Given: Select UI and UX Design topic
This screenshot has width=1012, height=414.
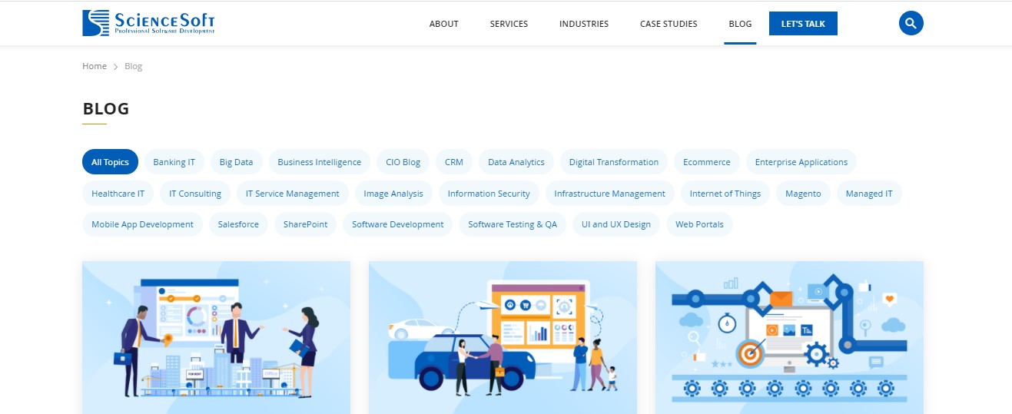Looking at the screenshot, I should [616, 224].
